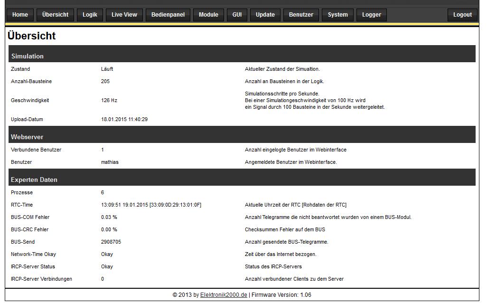Open the Logger page
The width and height of the screenshot is (487, 303).
pos(371,15)
